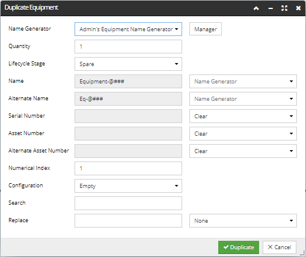The image size is (306, 257).
Task: Open the Asset Number Clear dropdown
Action: pos(243,134)
